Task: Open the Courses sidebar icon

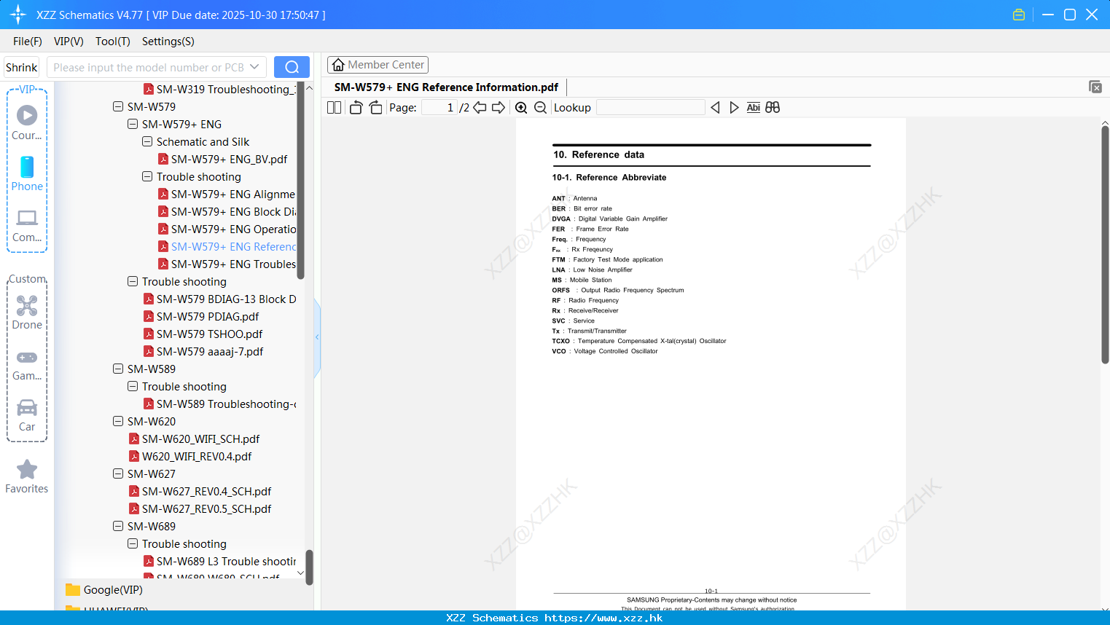Action: coord(27,122)
